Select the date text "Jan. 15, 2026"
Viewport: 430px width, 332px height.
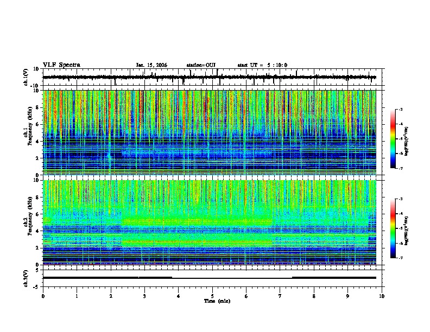(151, 65)
